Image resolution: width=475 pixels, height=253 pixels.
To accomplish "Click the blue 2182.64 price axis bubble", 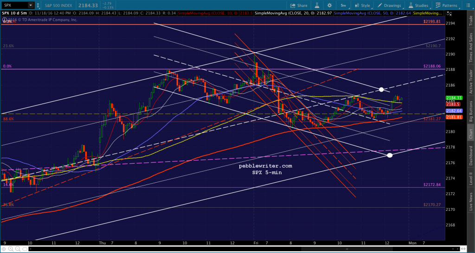I will (x=454, y=111).
